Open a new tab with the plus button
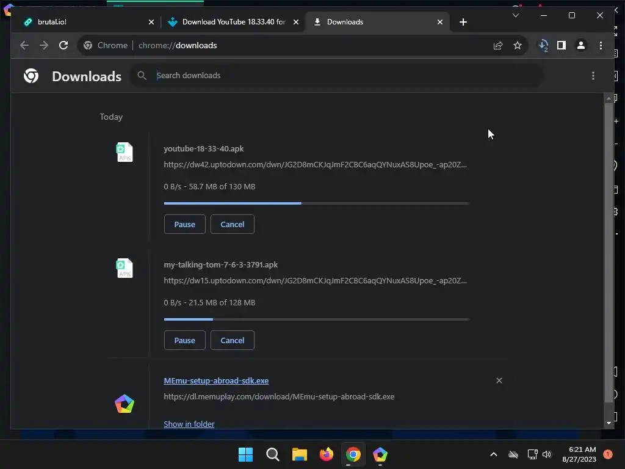 [x=463, y=22]
